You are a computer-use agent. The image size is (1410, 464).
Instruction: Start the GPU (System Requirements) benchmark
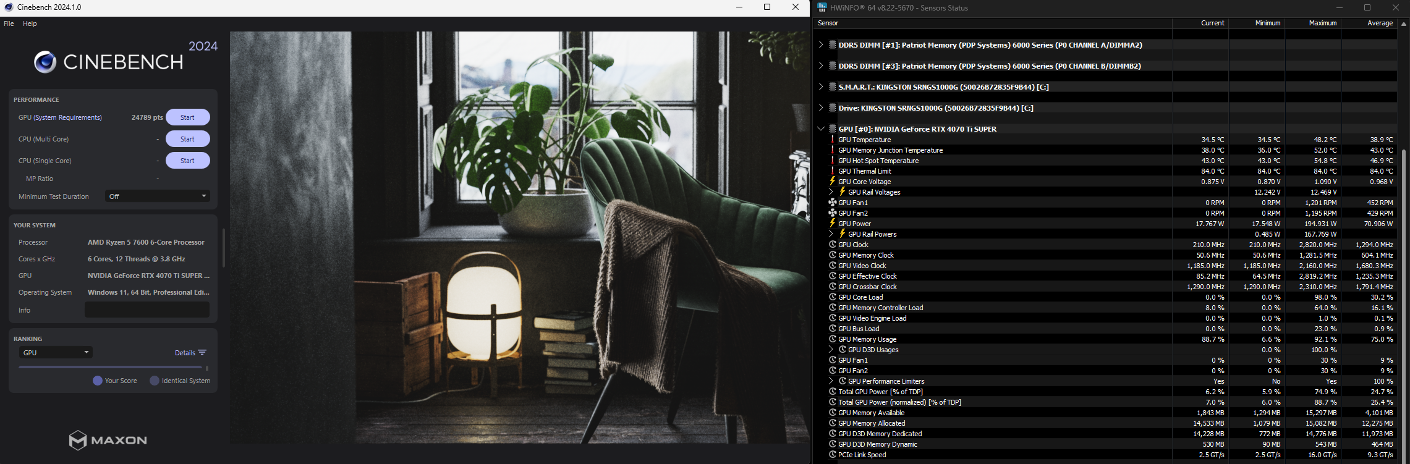tap(187, 117)
